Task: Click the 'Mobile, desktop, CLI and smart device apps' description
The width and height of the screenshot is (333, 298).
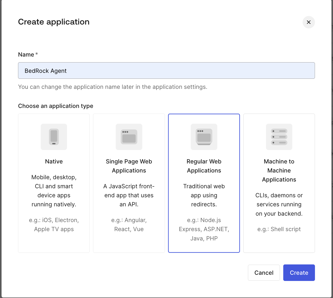Action: (x=54, y=191)
